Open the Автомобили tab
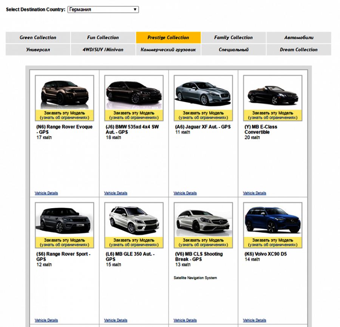The height and width of the screenshot is (327, 340). click(299, 38)
